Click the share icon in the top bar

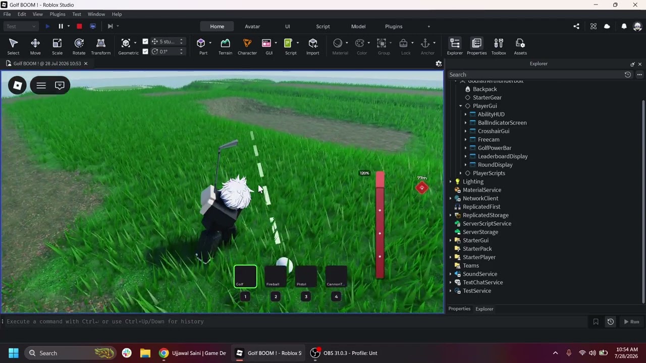[x=576, y=26]
